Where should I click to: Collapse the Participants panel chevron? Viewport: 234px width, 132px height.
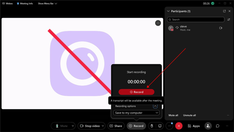168,11
